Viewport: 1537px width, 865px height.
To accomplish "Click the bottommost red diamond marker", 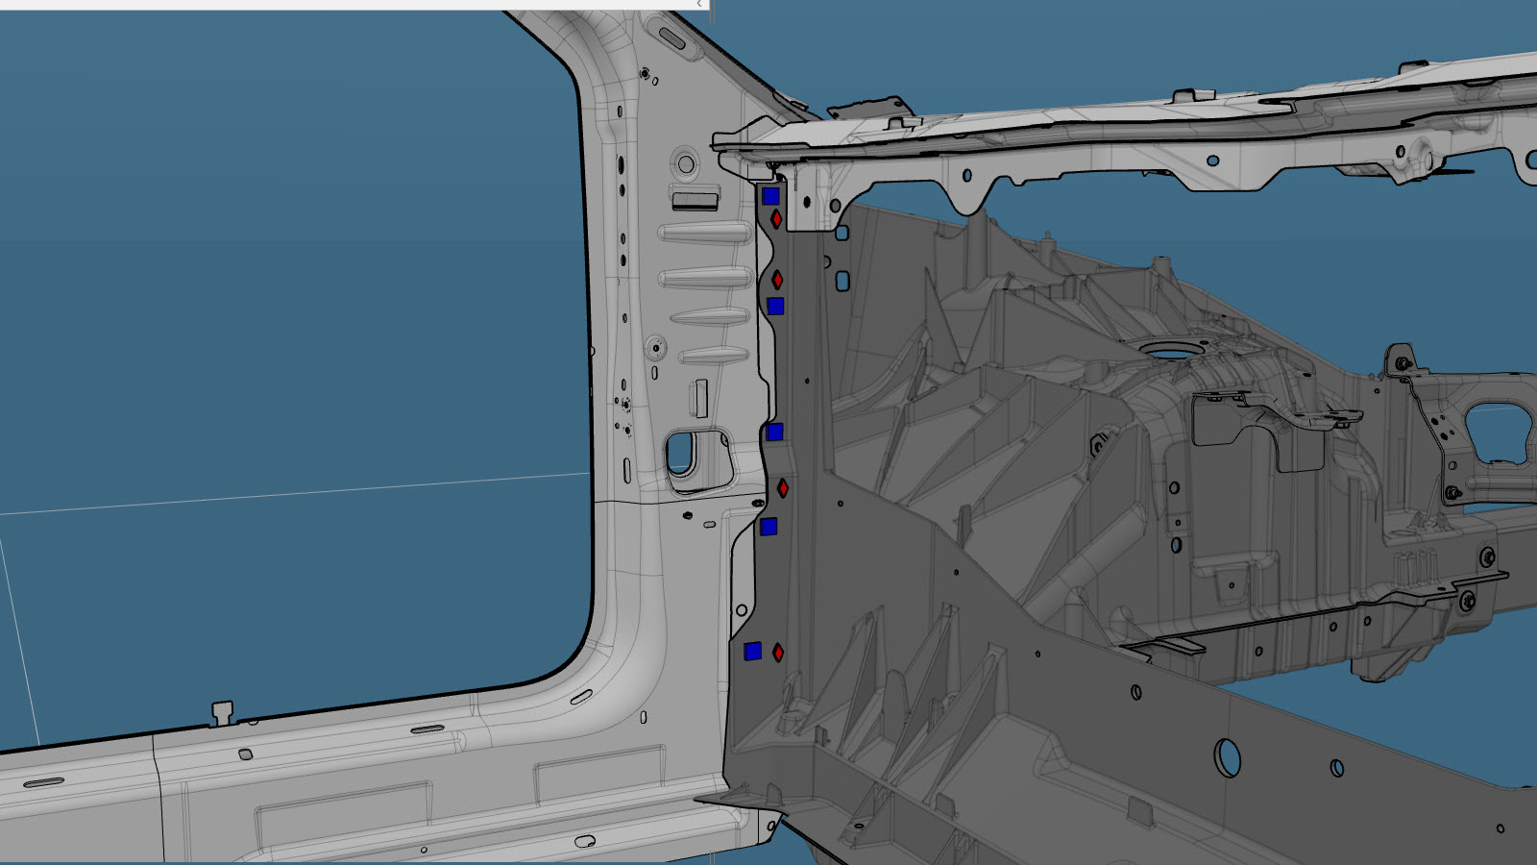I will coord(778,653).
